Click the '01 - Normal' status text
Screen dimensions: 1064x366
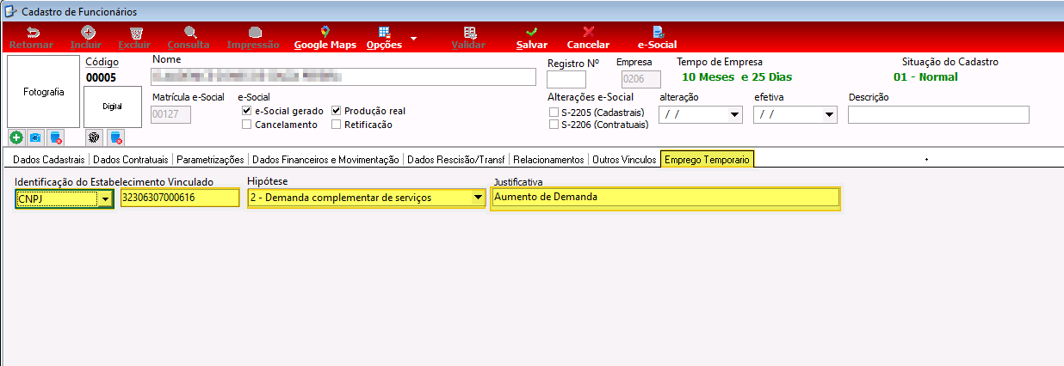pos(925,76)
